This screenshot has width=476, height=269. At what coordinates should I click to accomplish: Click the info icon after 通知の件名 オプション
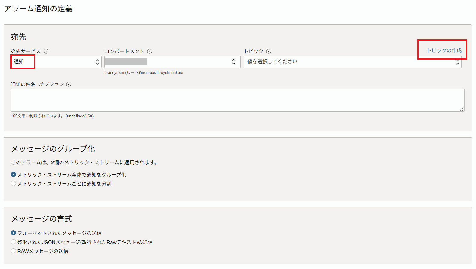click(x=69, y=84)
